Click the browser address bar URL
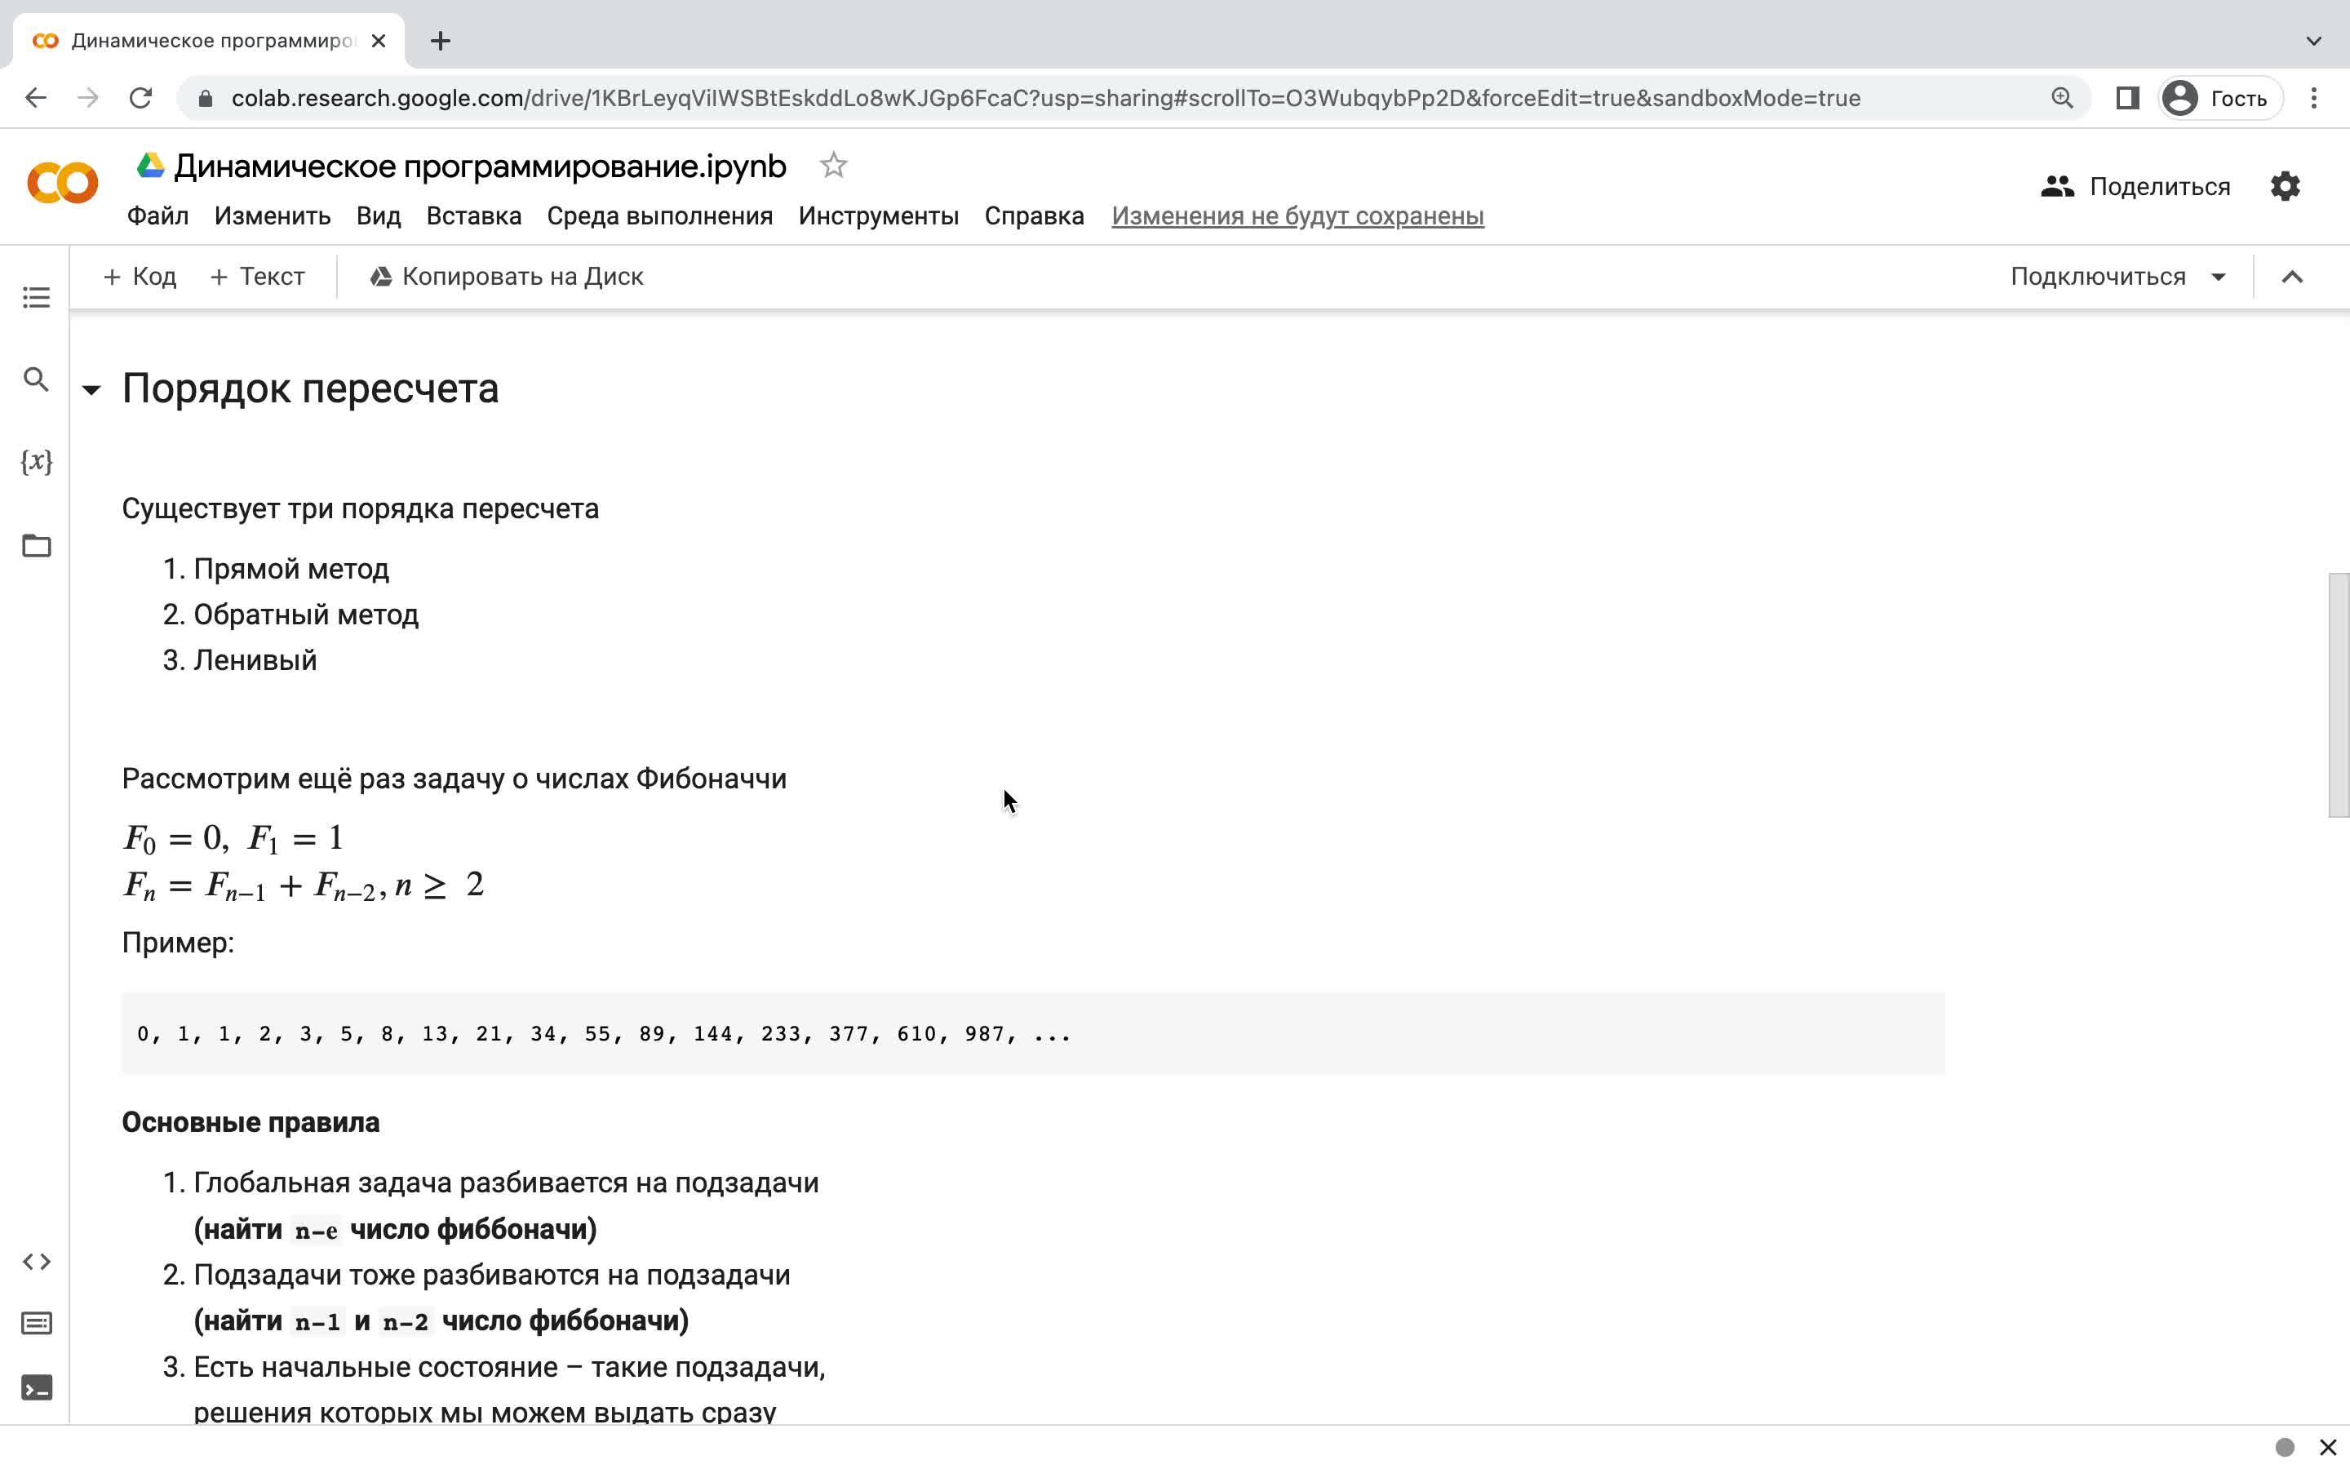Viewport: 2350px width, 1469px height. (1045, 98)
